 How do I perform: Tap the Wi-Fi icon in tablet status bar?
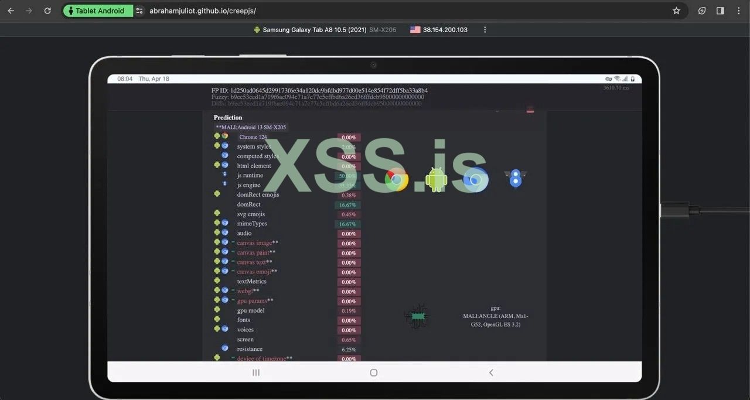click(617, 78)
